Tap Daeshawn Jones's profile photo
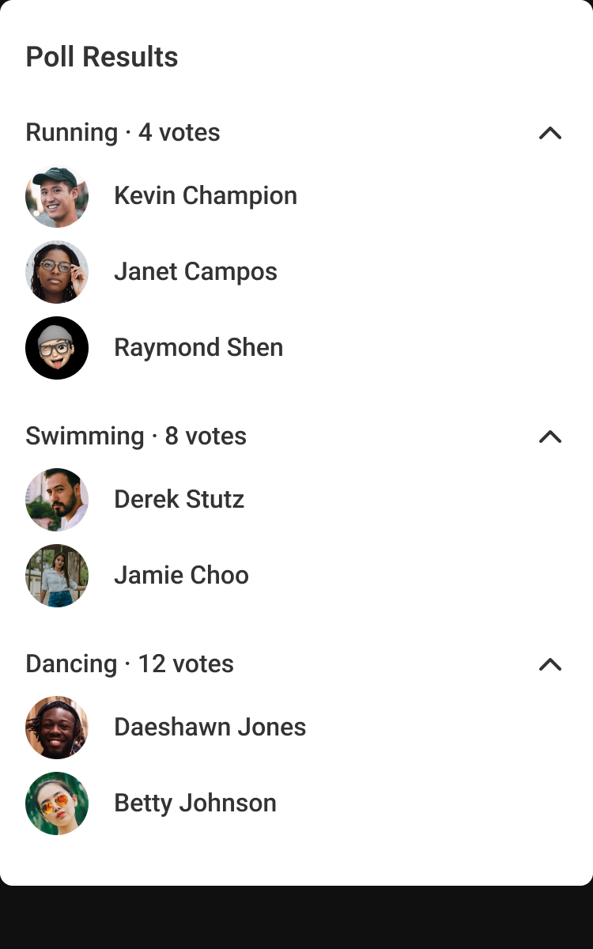Image resolution: width=593 pixels, height=949 pixels. tap(57, 728)
